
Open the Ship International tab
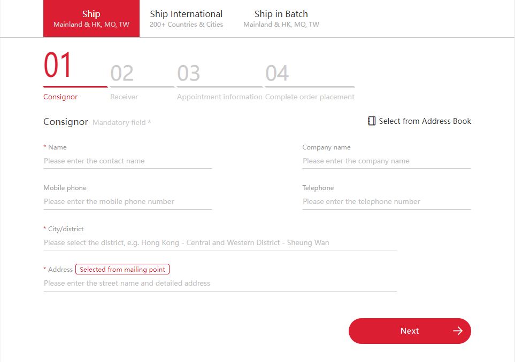pyautogui.click(x=186, y=18)
